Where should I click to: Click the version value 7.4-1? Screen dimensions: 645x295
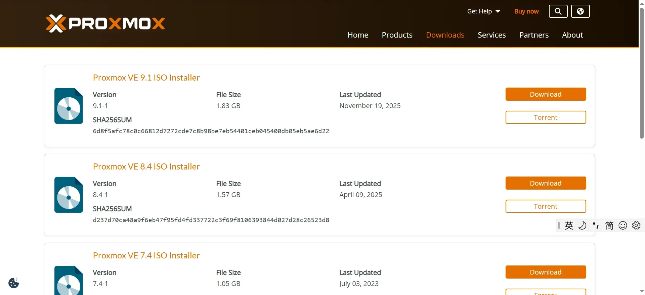click(100, 284)
